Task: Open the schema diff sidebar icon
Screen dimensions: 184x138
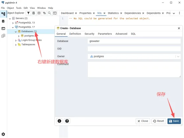Action: click(3, 36)
